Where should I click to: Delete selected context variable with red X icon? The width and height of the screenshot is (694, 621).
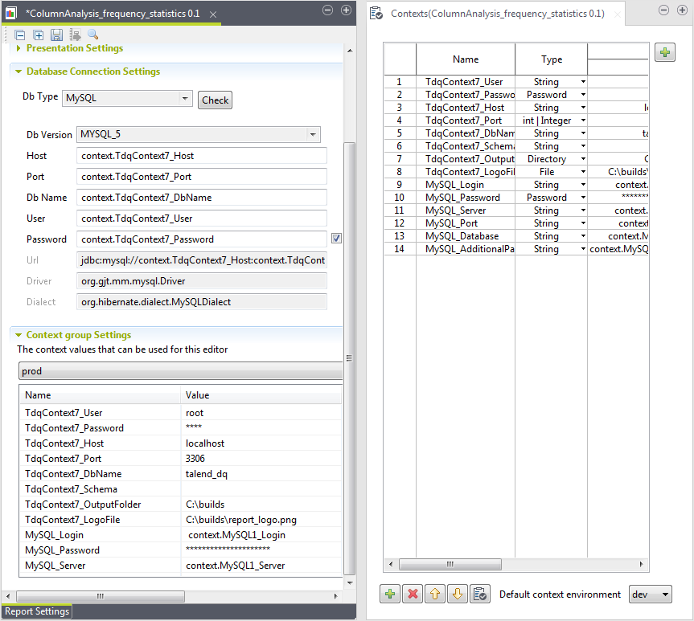[x=412, y=594]
